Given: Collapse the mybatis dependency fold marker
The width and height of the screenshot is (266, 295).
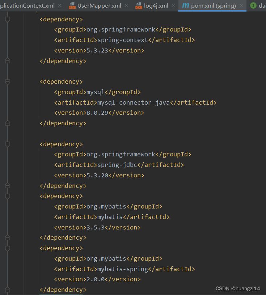Looking at the screenshot, I should pos(8,196).
